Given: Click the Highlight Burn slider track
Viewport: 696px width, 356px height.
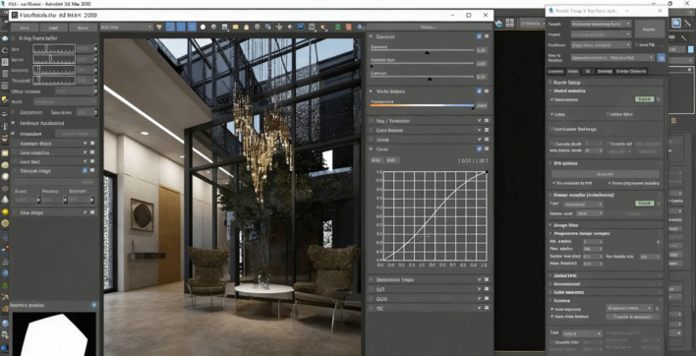Looking at the screenshot, I should [422, 64].
